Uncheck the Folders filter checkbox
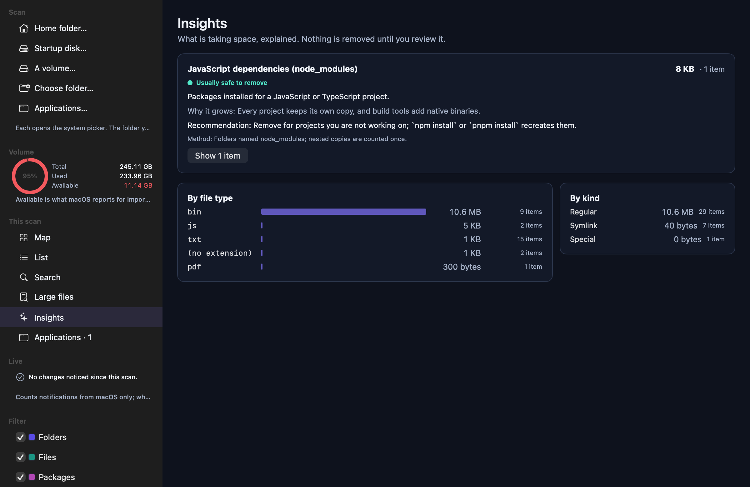 click(21, 437)
